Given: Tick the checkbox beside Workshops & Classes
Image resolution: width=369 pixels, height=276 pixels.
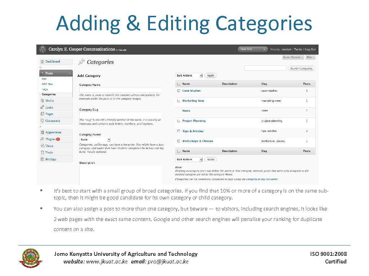Looking at the screenshot, I should [178, 141].
